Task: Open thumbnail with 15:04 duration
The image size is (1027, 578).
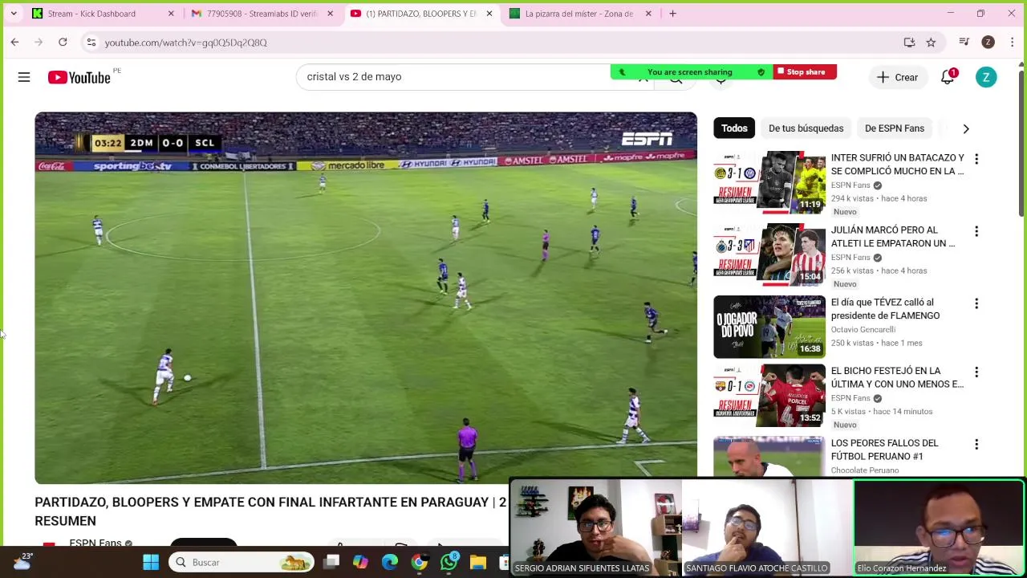Action: point(769,254)
